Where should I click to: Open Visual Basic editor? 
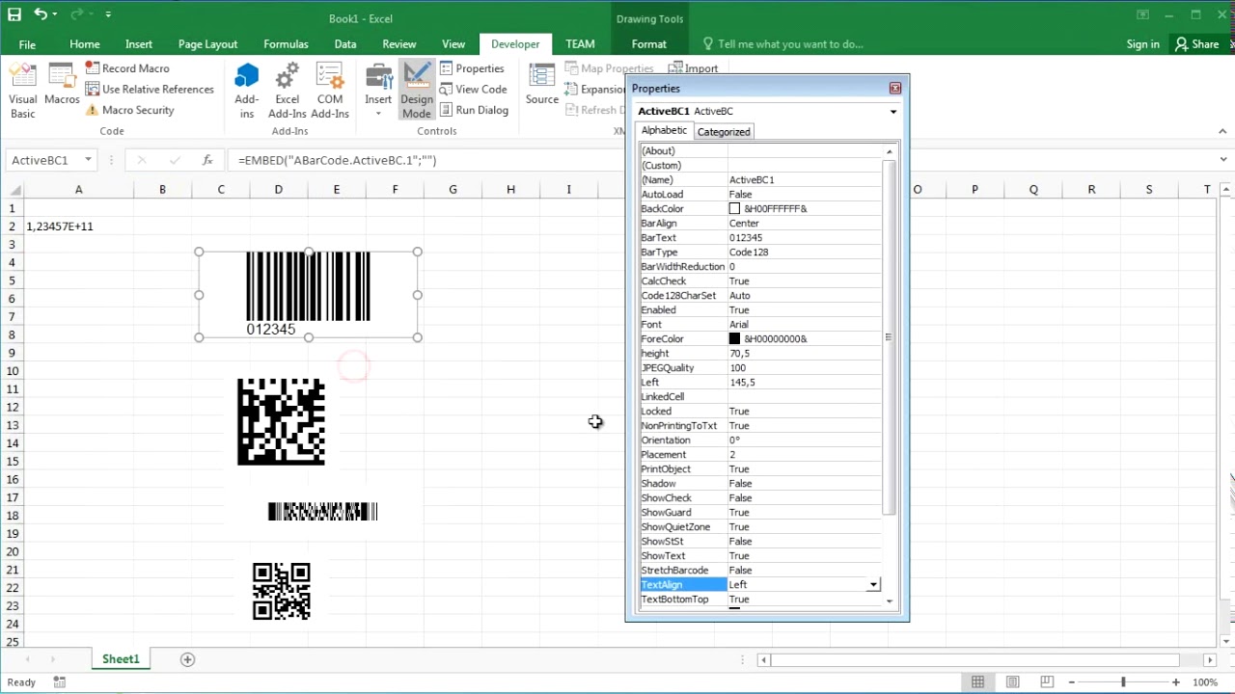click(x=23, y=92)
